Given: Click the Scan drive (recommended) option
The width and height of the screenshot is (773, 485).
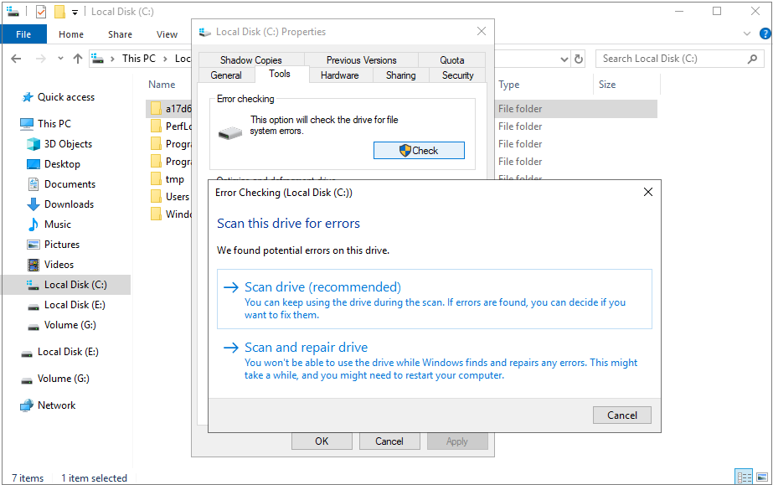Looking at the screenshot, I should (435, 299).
